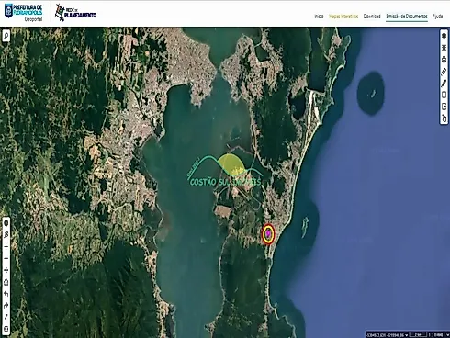This screenshot has width=450, height=338.
Task: Open the map search magnifier tool
Action: point(6,36)
